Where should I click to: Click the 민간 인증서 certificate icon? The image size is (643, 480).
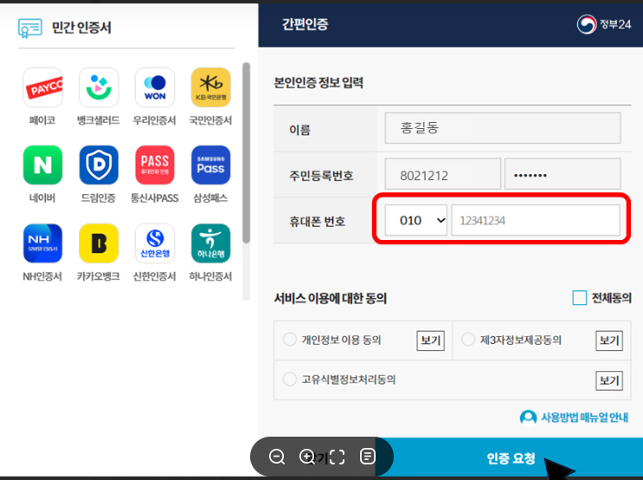point(30,28)
